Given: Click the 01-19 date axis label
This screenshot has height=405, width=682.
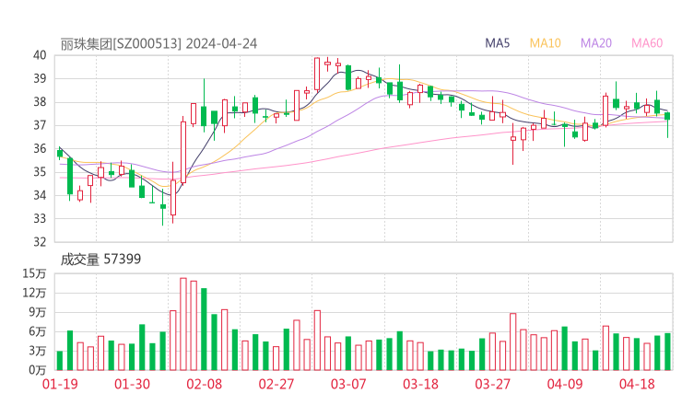Looking at the screenshot, I should [60, 384].
